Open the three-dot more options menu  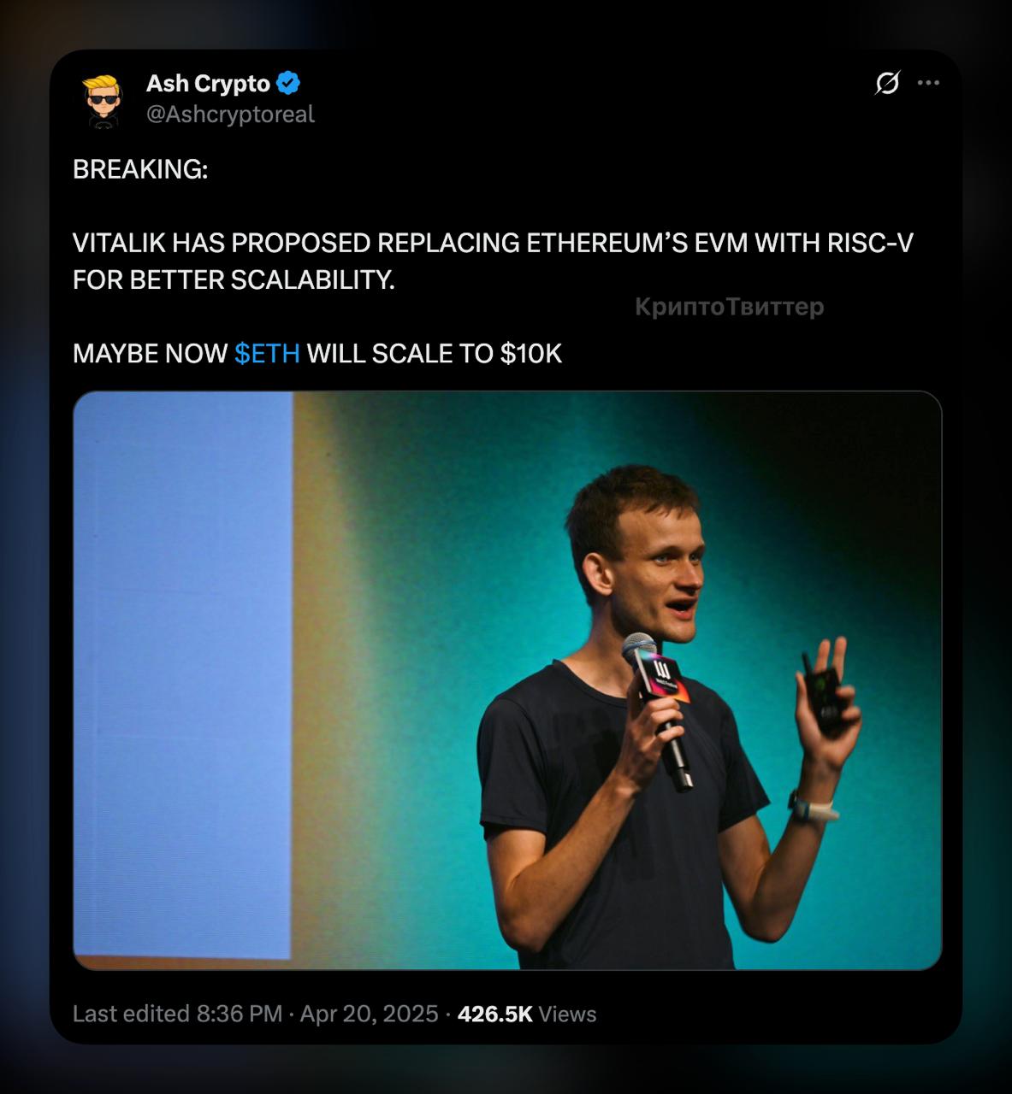tap(928, 84)
